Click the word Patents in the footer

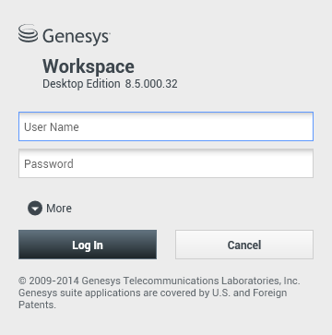[x=37, y=305]
